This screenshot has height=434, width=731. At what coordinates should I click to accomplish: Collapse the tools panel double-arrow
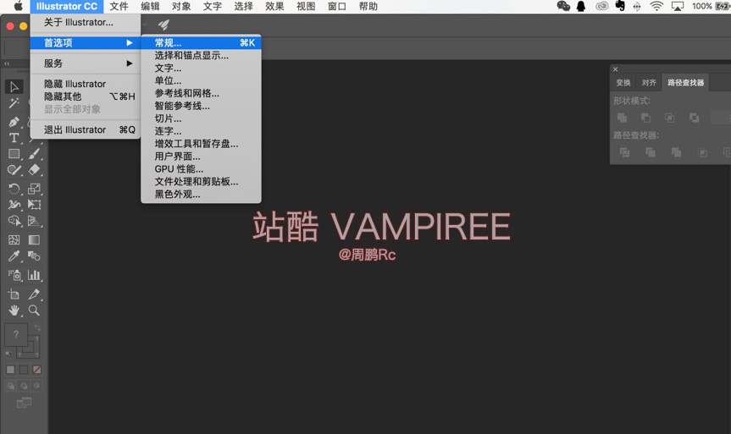(7, 63)
